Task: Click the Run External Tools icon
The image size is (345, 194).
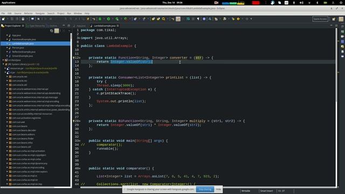Action: click(126, 19)
